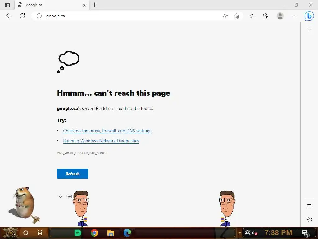The width and height of the screenshot is (318, 239).
Task: Click the blue Refresh button
Action: 73,174
